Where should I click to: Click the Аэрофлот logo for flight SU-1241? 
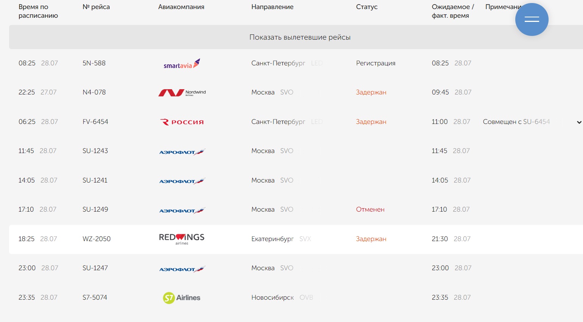tap(182, 181)
